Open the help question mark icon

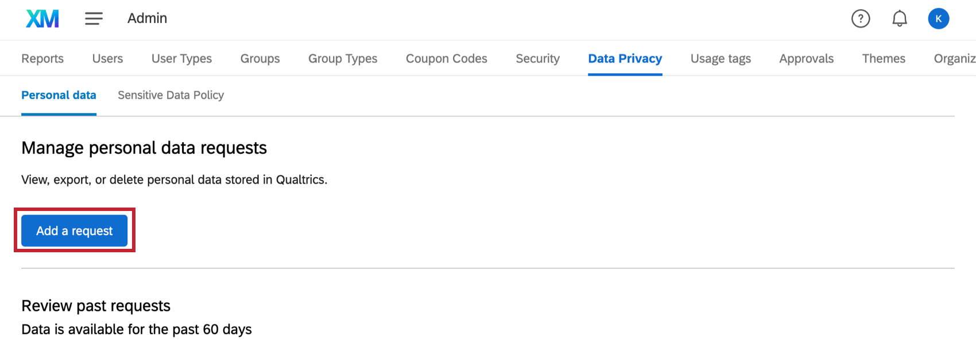pos(861,18)
